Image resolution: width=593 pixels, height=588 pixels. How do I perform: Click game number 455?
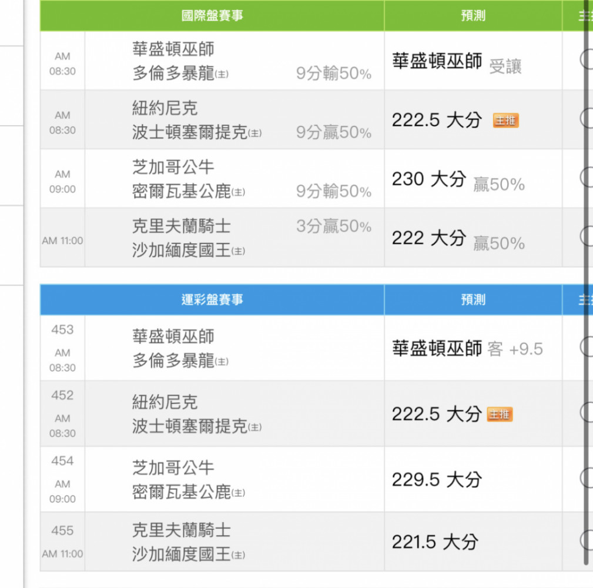coord(62,530)
